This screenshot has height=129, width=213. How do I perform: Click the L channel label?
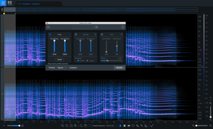point(2,41)
